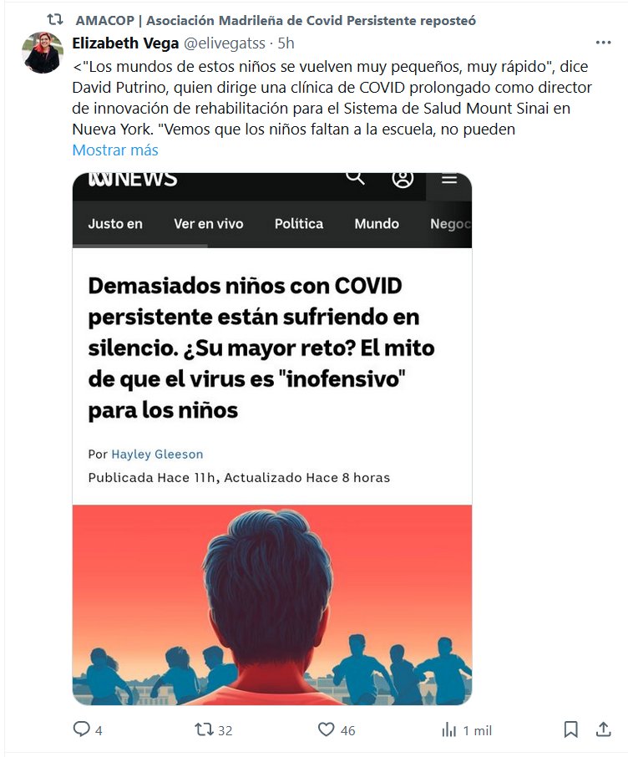Image resolution: width=628 pixels, height=757 pixels.
Task: Select the Justo en tab in image
Action: click(x=115, y=224)
